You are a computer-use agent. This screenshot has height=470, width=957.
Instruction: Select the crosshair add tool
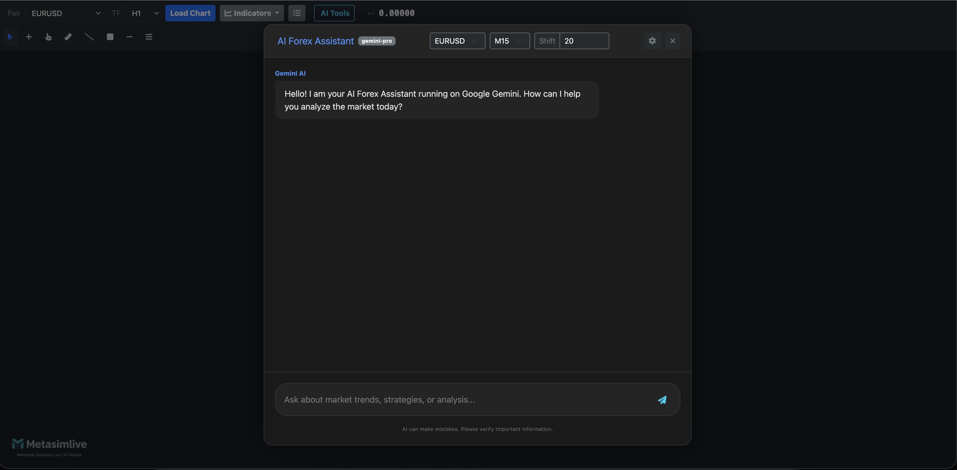(x=29, y=37)
